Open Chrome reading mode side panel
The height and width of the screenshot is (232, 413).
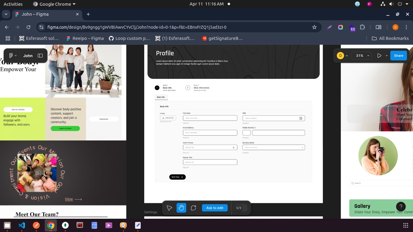click(378, 27)
